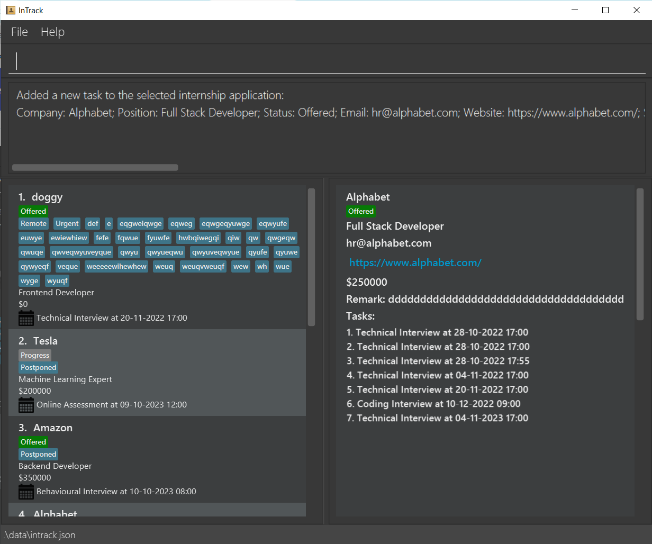Image resolution: width=652 pixels, height=544 pixels.
Task: Click the $250000 salary in details
Action: tap(367, 282)
